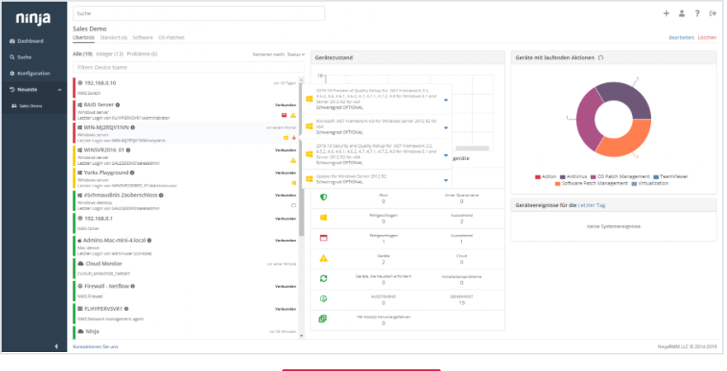Screen dimensions: 727x371
Task: Click the help question mark icon
Action: click(697, 13)
